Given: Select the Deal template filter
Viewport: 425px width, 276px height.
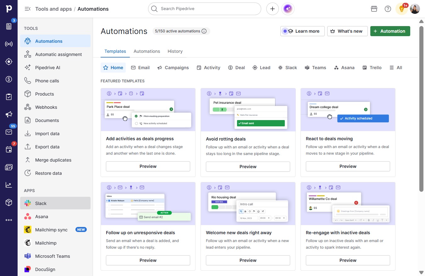Looking at the screenshot, I should tap(236, 68).
